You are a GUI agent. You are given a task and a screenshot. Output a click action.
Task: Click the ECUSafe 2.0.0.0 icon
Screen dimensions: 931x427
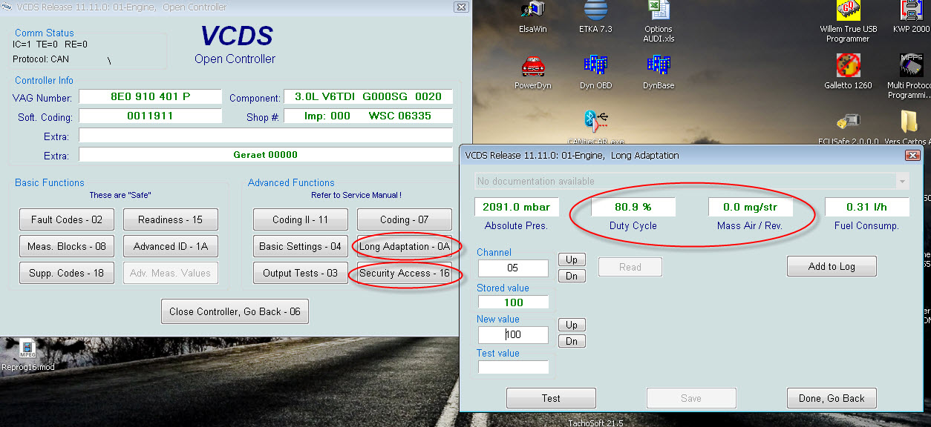coord(848,122)
